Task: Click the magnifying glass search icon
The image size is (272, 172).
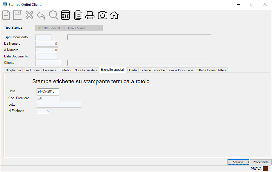Action: point(53,15)
